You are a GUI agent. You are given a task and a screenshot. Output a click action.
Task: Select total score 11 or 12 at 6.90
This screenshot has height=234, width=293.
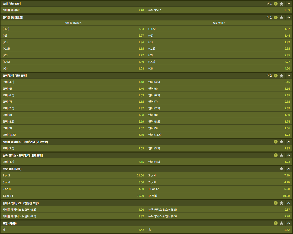219,189
